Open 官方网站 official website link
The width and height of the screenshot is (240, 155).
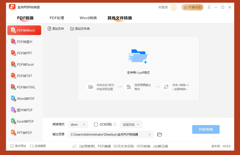(18, 146)
